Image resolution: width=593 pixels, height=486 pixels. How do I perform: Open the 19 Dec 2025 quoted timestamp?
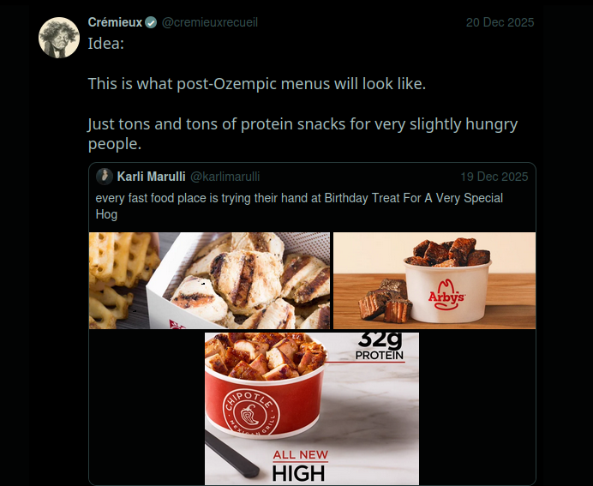pos(494,177)
